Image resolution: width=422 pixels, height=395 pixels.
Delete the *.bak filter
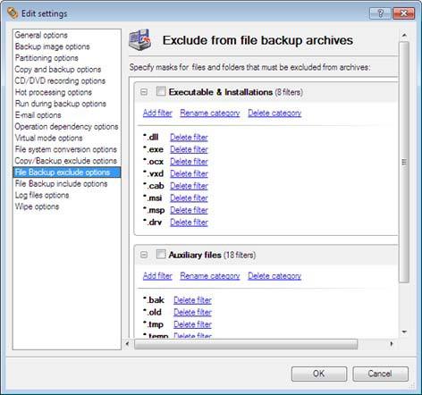[x=192, y=300]
